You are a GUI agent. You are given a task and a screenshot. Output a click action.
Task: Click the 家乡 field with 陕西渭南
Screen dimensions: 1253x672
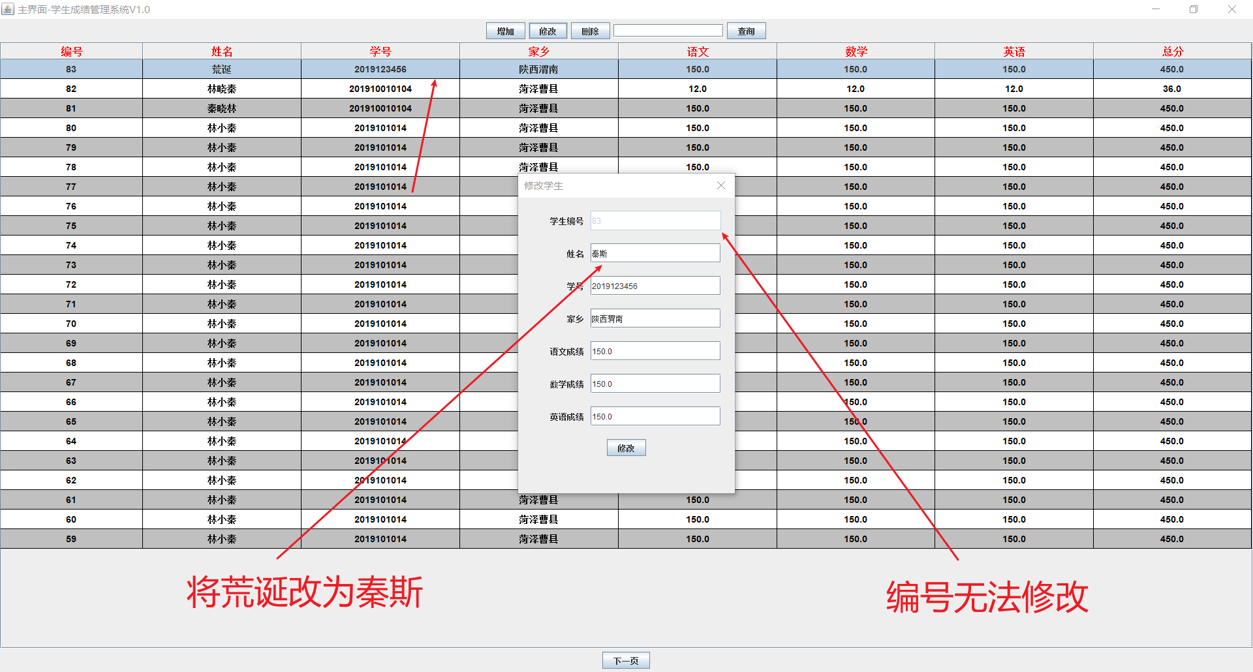tap(655, 318)
